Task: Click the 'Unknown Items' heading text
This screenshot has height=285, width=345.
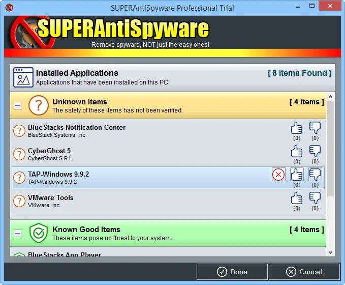Action: (80, 102)
